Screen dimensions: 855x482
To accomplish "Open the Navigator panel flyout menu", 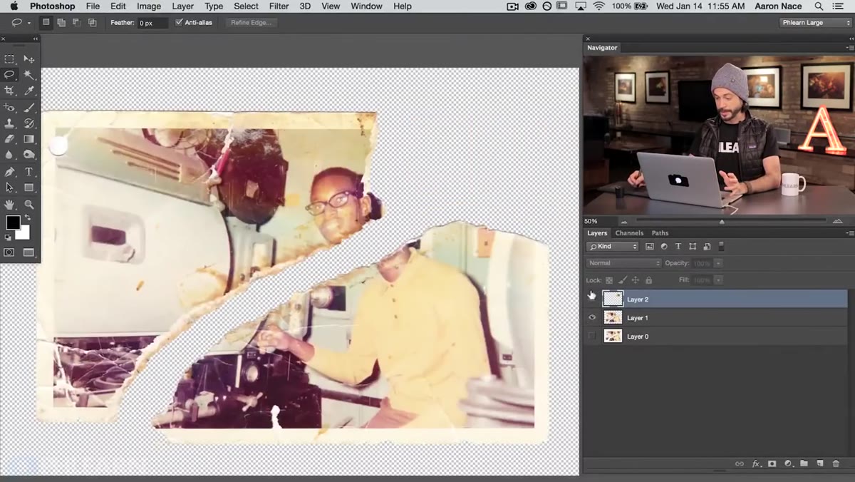I will pos(849,48).
